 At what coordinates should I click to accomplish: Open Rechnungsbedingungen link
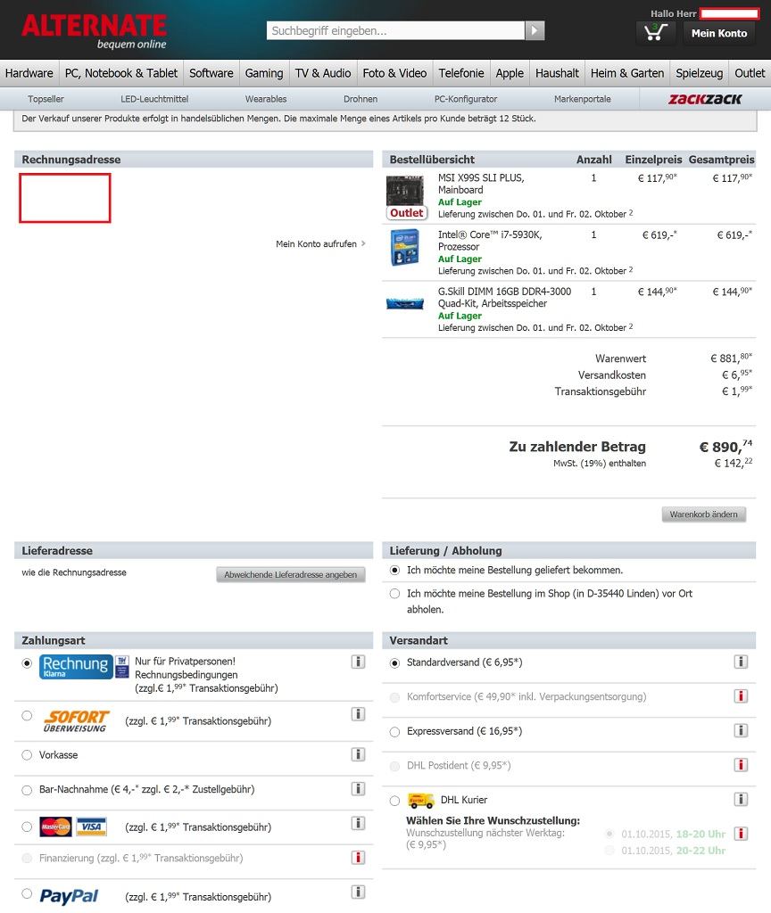click(x=186, y=675)
